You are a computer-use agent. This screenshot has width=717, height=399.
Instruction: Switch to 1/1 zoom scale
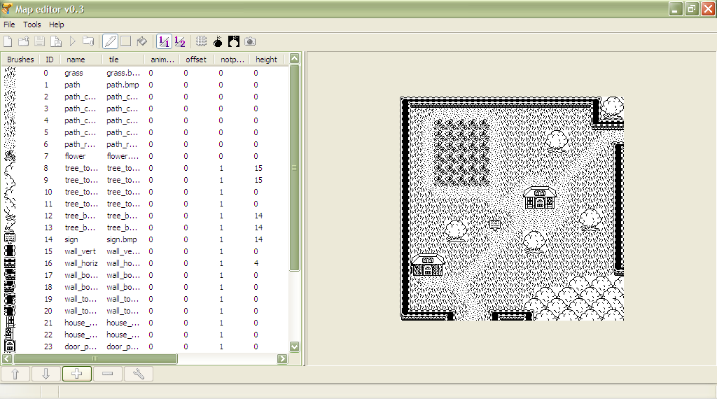pos(164,41)
